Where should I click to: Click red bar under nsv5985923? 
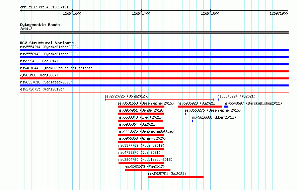[x=200, y=107]
